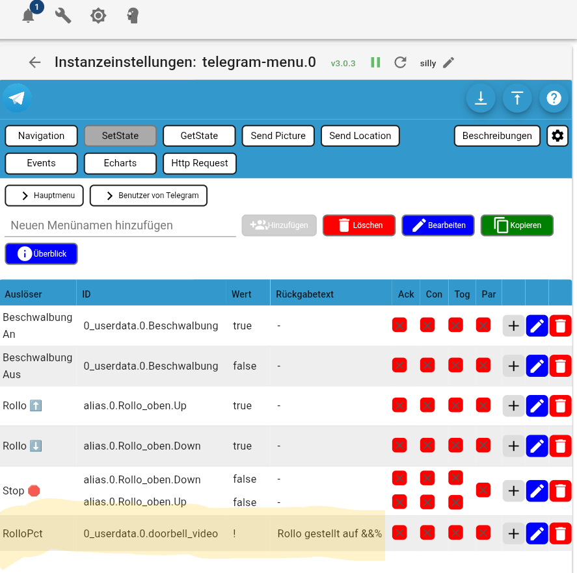This screenshot has width=577, height=573.
Task: Toggle Par for Beschwalbung Aus
Action: [483, 365]
